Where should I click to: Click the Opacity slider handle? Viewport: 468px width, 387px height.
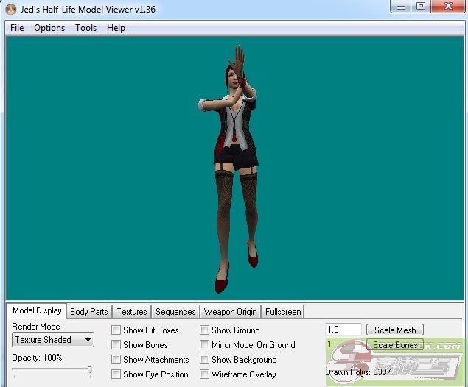(x=89, y=370)
